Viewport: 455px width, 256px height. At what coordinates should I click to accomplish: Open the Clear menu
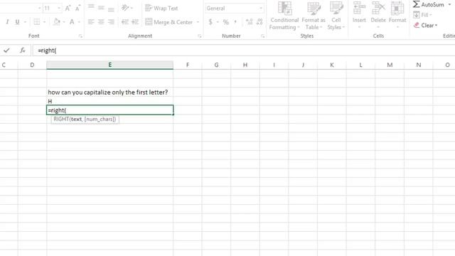click(425, 26)
